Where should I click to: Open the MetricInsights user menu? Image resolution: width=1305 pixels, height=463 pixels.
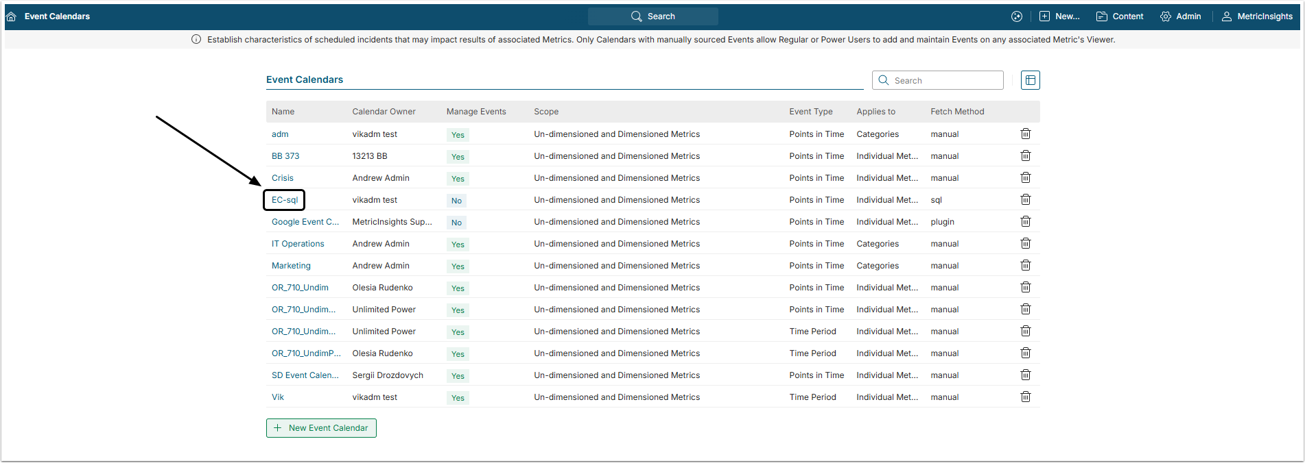pos(1257,16)
